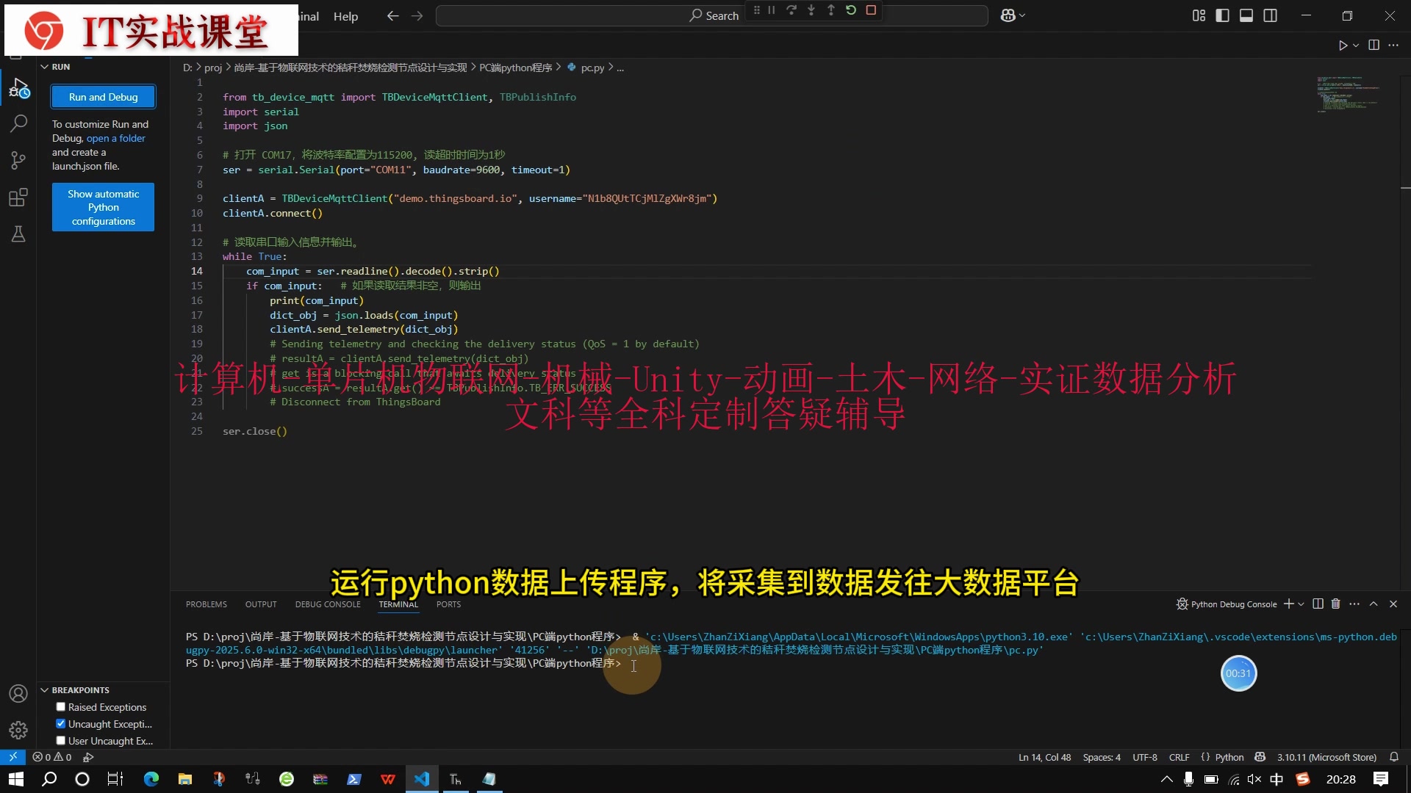
Task: Stop the debug session
Action: (x=871, y=10)
